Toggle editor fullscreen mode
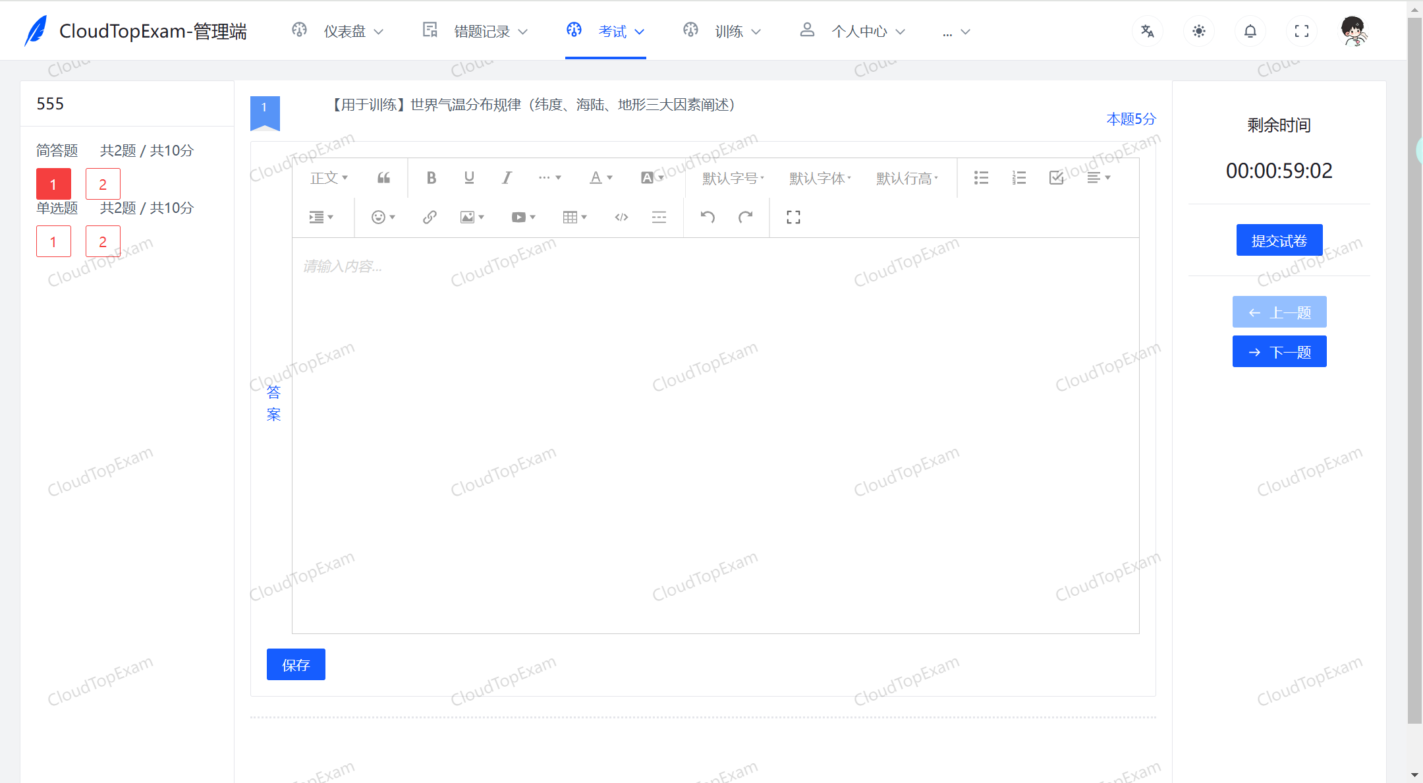The image size is (1423, 783). pyautogui.click(x=793, y=217)
